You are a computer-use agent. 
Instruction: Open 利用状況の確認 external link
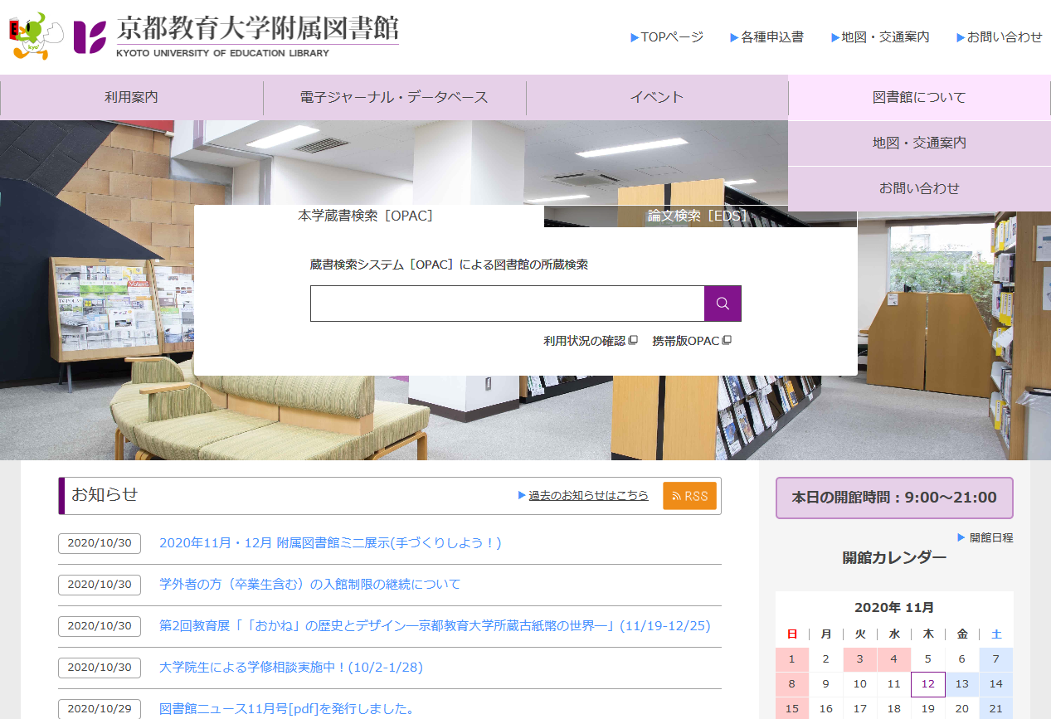[590, 341]
